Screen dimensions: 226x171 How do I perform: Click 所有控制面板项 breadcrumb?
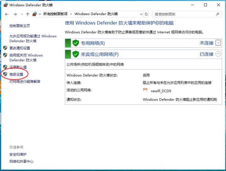(55, 14)
